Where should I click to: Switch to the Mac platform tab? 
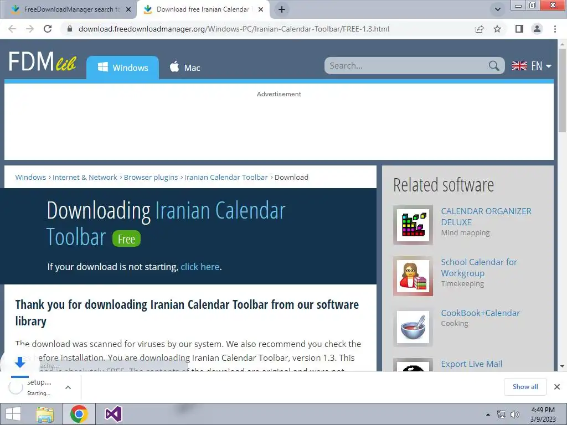point(185,68)
